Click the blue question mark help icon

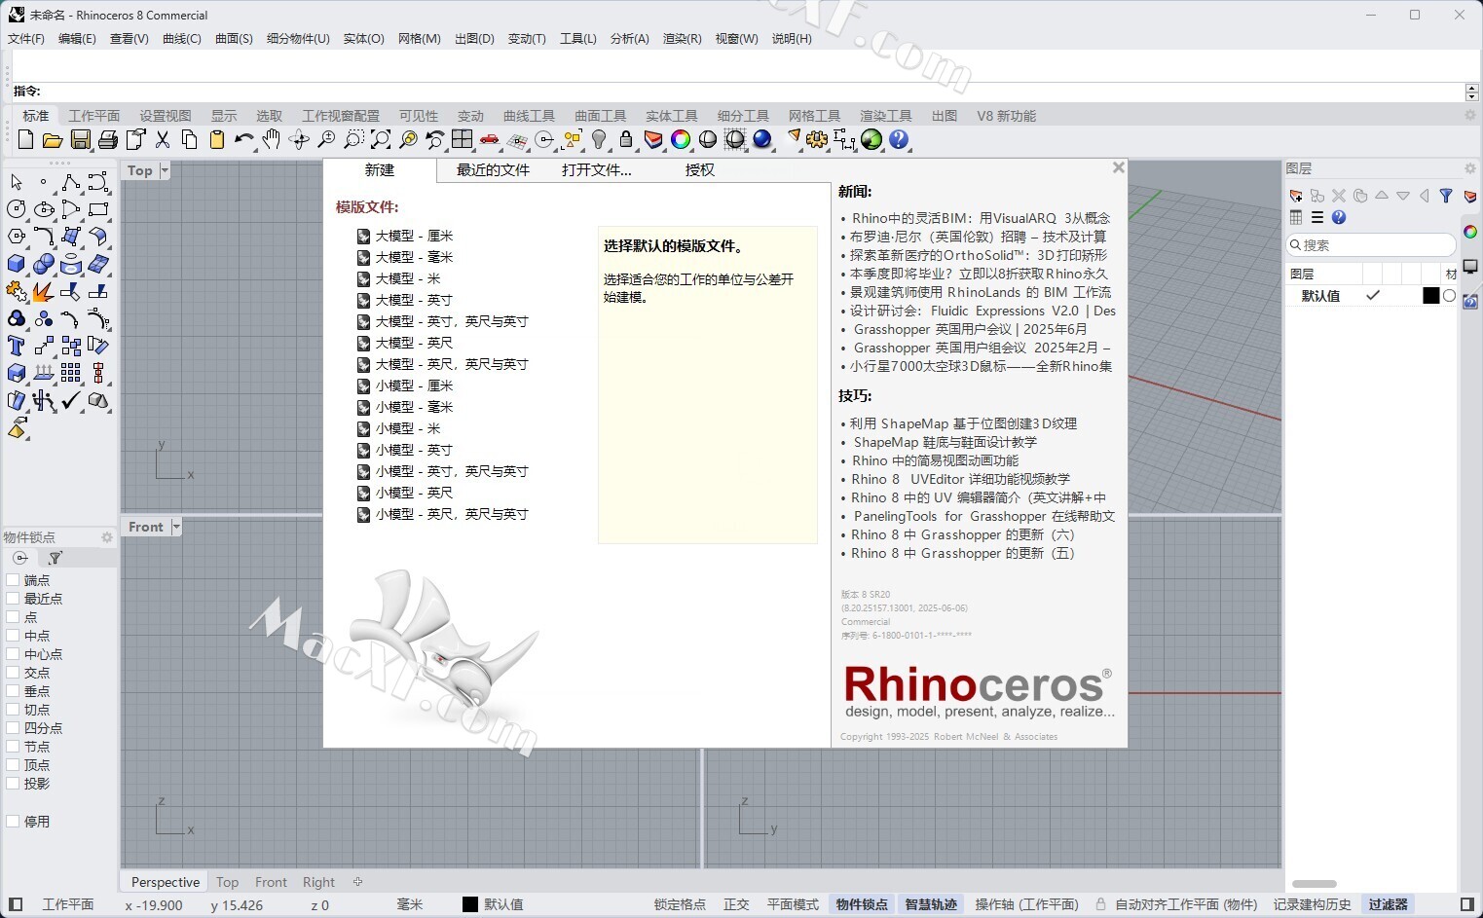point(899,139)
